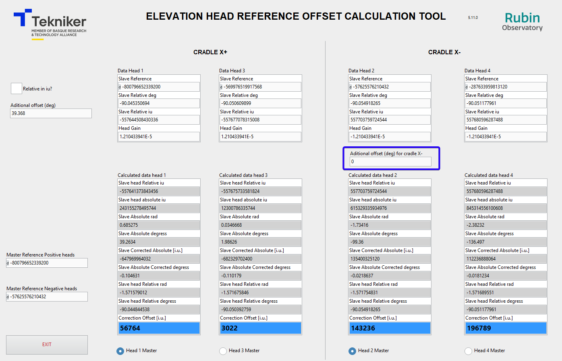Click the EXIT button
The height and width of the screenshot is (361, 562).
47,345
